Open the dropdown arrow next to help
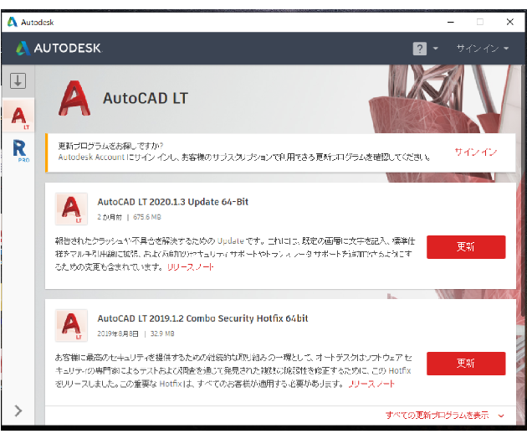527x439 pixels. [436, 49]
